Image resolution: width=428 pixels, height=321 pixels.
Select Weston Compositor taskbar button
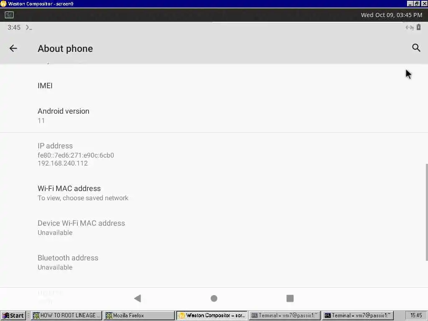click(x=212, y=316)
